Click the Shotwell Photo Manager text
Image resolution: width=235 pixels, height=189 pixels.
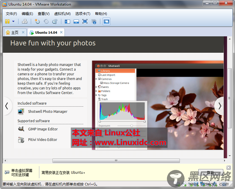pyautogui.click(x=48, y=111)
